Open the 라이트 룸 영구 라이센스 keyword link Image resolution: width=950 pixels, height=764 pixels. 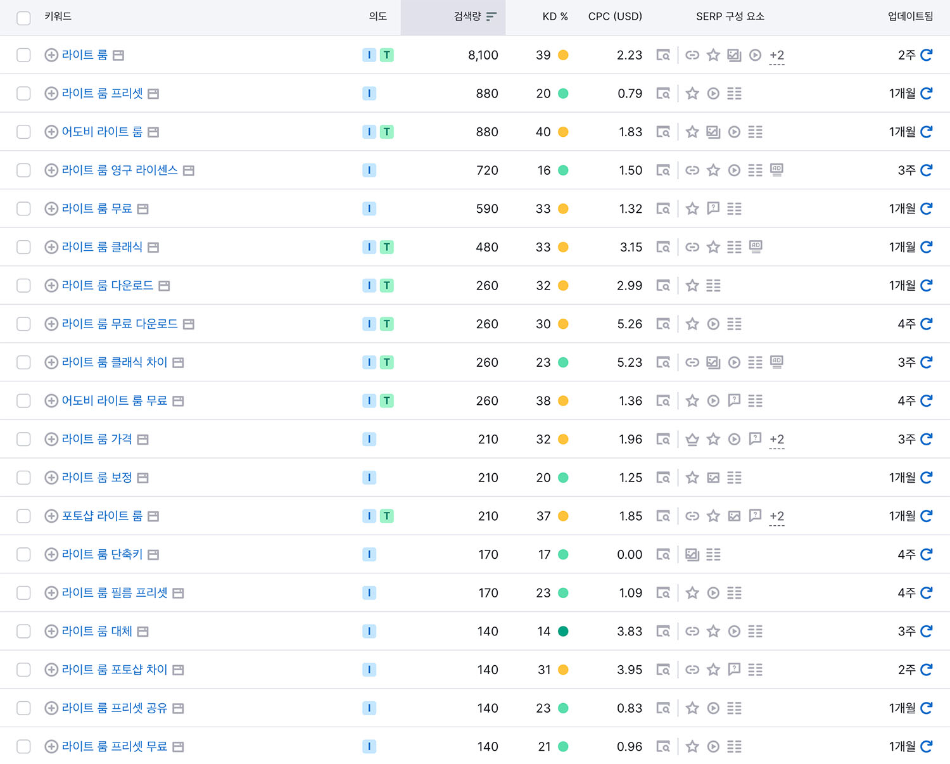(120, 170)
